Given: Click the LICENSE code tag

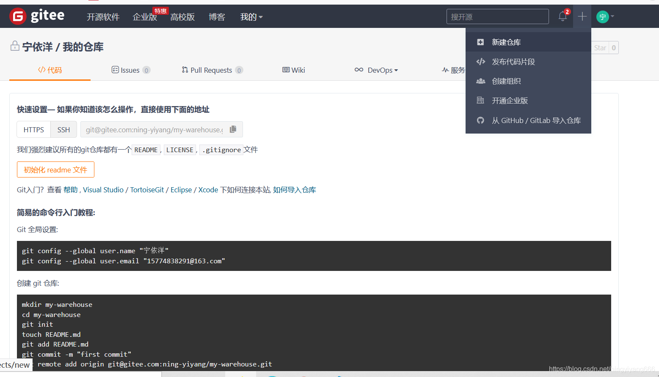Looking at the screenshot, I should [x=180, y=150].
